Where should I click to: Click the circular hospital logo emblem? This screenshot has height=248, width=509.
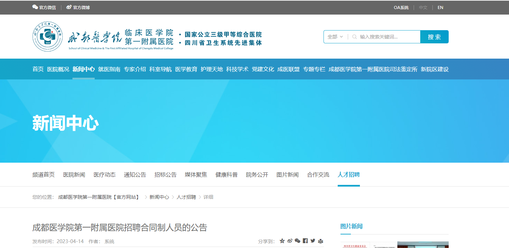(x=48, y=36)
